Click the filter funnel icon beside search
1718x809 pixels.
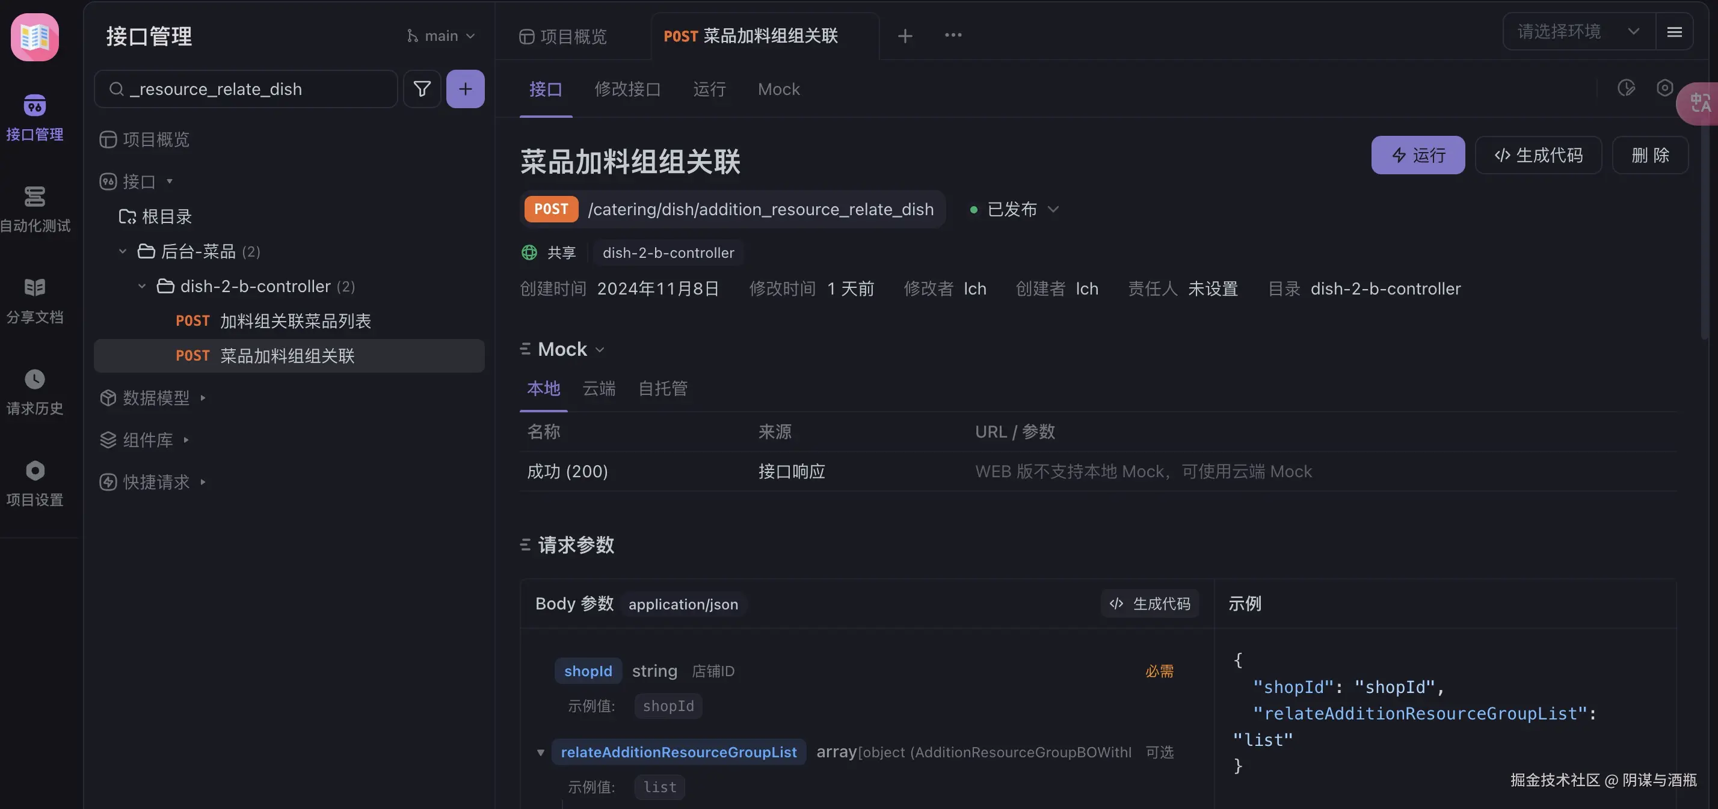422,88
